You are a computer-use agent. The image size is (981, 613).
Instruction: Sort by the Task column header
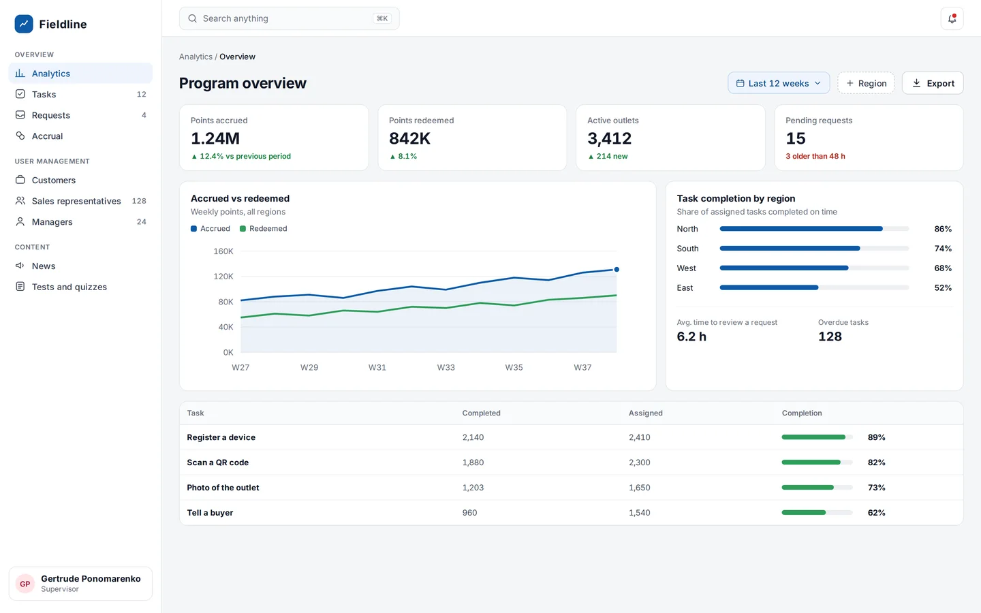[x=196, y=413]
